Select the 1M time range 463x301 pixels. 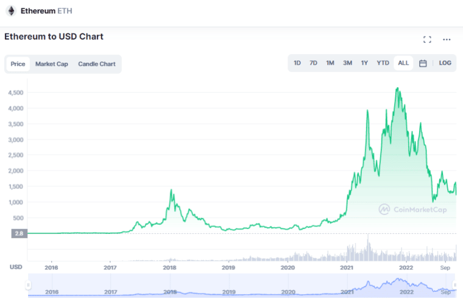click(330, 63)
